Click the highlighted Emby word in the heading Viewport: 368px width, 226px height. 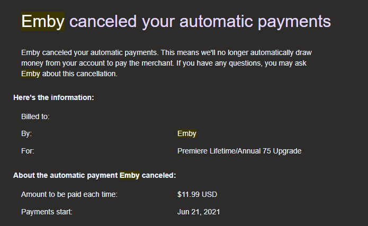click(x=43, y=21)
